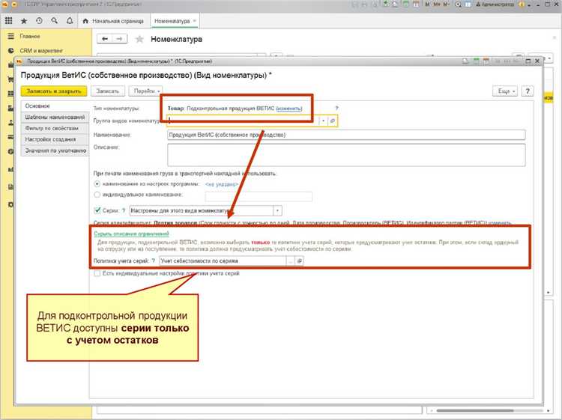Expand the Группа видов номенклатуры dropdown arrow
The height and width of the screenshot is (420, 562).
click(323, 121)
